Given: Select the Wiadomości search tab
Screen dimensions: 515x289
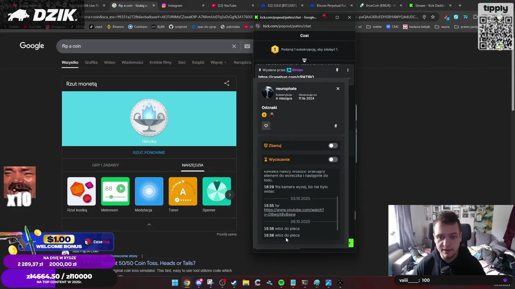Looking at the screenshot, I should (x=132, y=62).
